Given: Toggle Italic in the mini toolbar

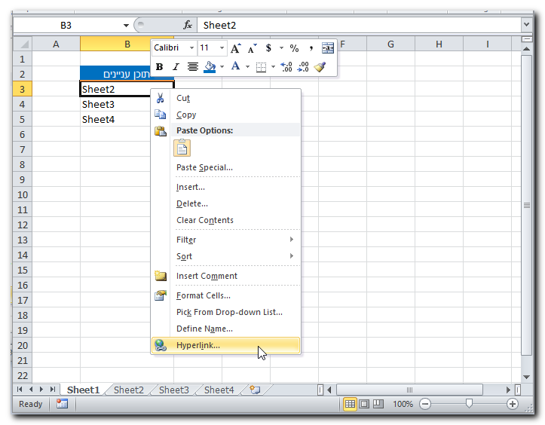Looking at the screenshot, I should pyautogui.click(x=175, y=67).
